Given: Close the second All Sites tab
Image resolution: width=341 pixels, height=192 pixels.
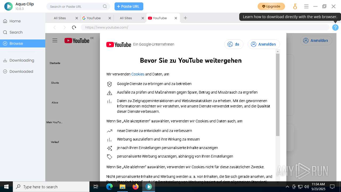Looking at the screenshot, I should coord(143,18).
